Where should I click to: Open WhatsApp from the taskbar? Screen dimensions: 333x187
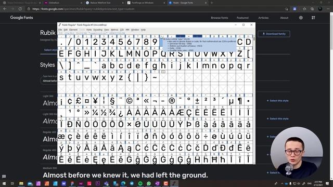click(149, 183)
